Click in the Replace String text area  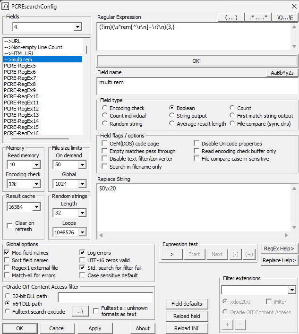194,208
